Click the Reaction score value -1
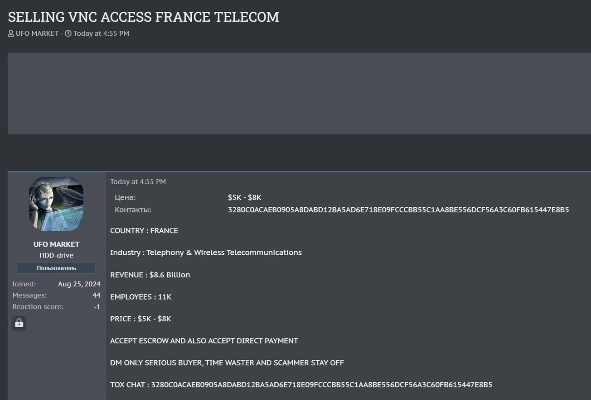The height and width of the screenshot is (400, 591). point(97,306)
